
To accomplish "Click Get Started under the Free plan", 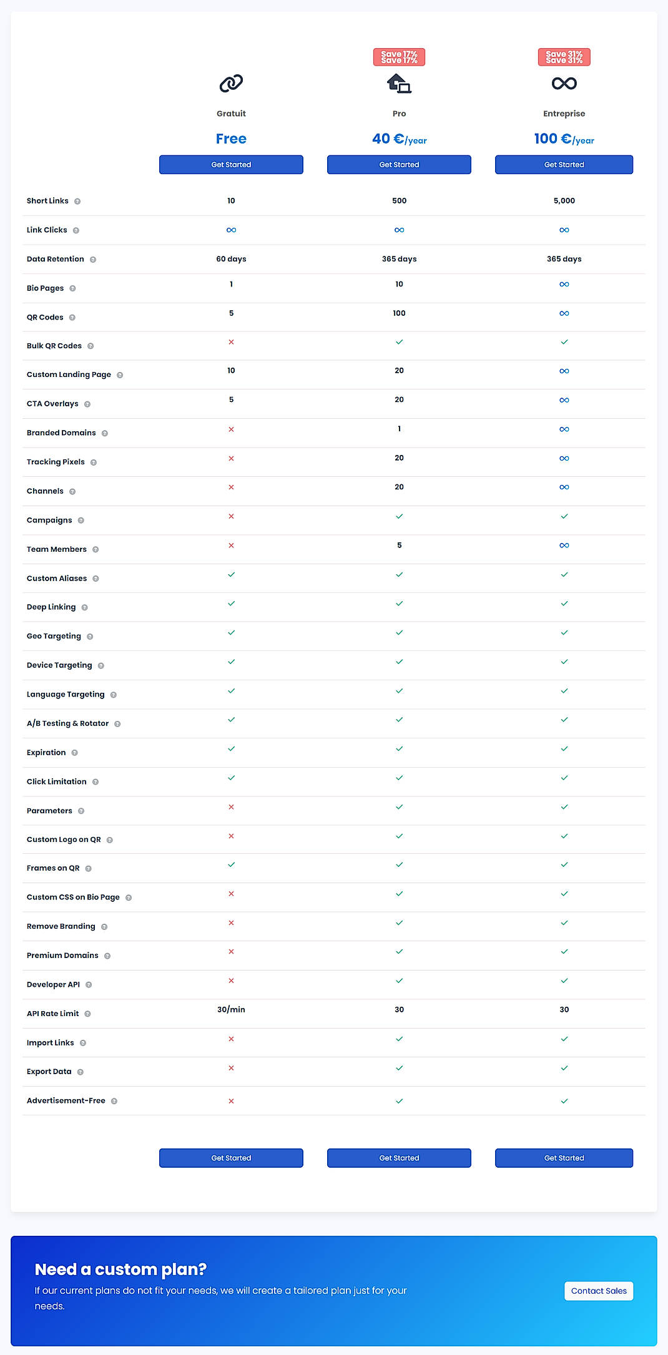I will point(231,164).
